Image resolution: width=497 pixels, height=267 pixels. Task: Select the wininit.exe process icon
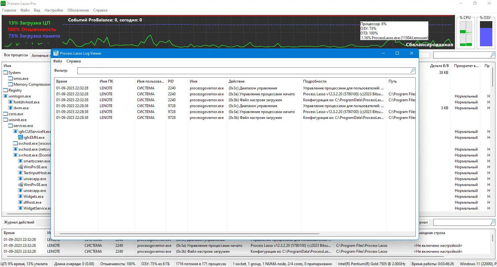tap(6, 120)
